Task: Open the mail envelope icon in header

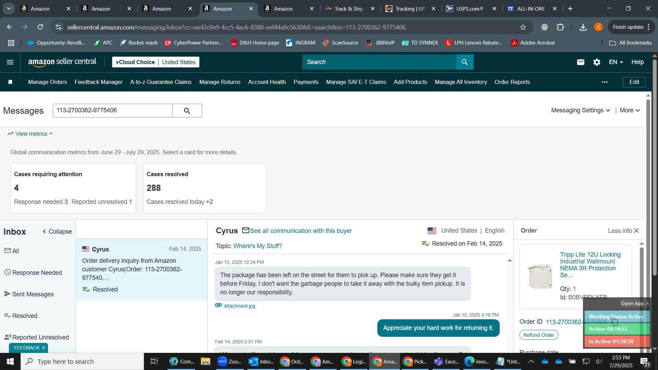Action: point(581,62)
